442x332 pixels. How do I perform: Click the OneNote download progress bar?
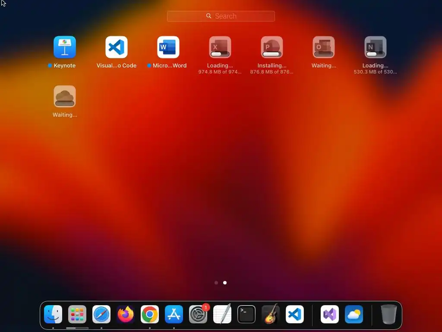tap(376, 54)
